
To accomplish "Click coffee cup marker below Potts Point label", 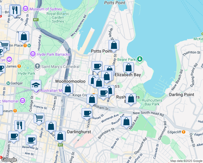I will pyautogui.click(x=97, y=67).
